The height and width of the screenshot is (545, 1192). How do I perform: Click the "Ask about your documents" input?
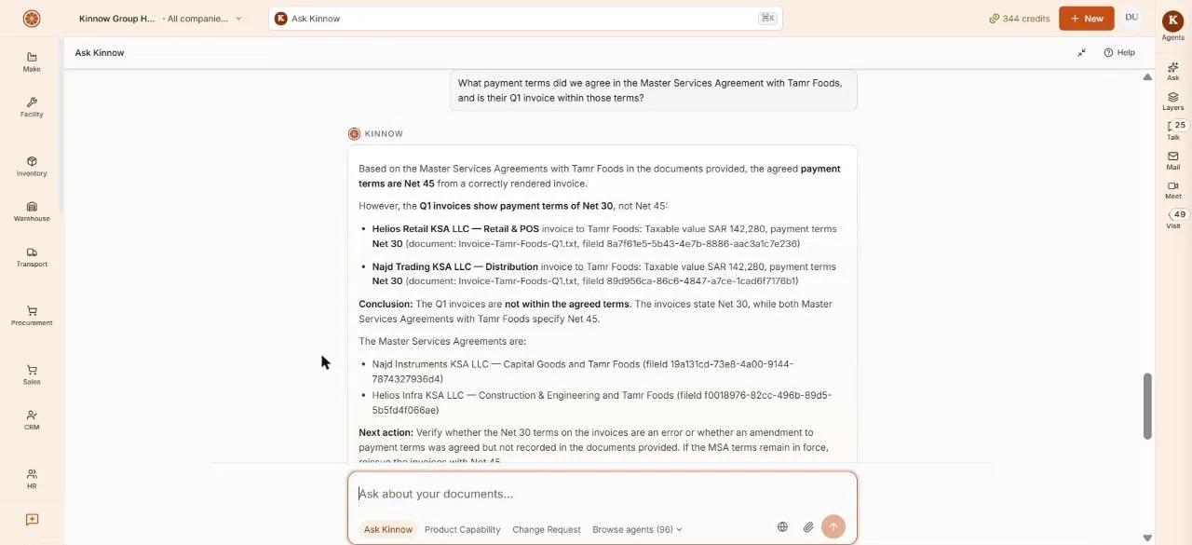(603, 494)
